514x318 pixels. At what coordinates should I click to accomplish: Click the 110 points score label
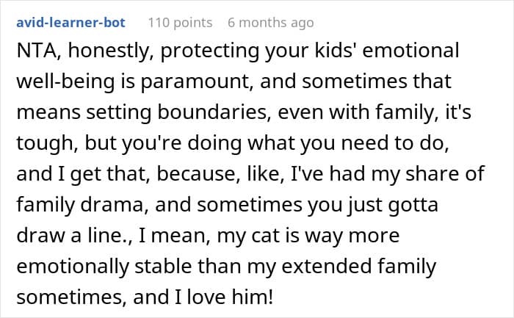(x=180, y=23)
